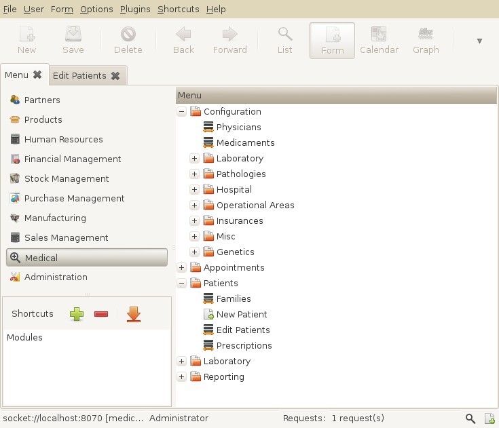The image size is (499, 428).
Task: Select Prescriptions under Patients
Action: coord(244,345)
